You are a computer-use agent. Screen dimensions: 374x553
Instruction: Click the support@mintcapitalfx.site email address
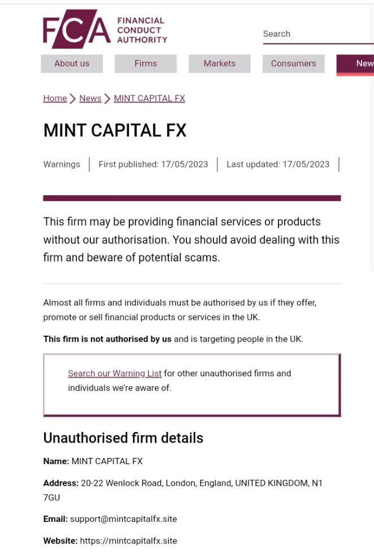[x=124, y=519]
